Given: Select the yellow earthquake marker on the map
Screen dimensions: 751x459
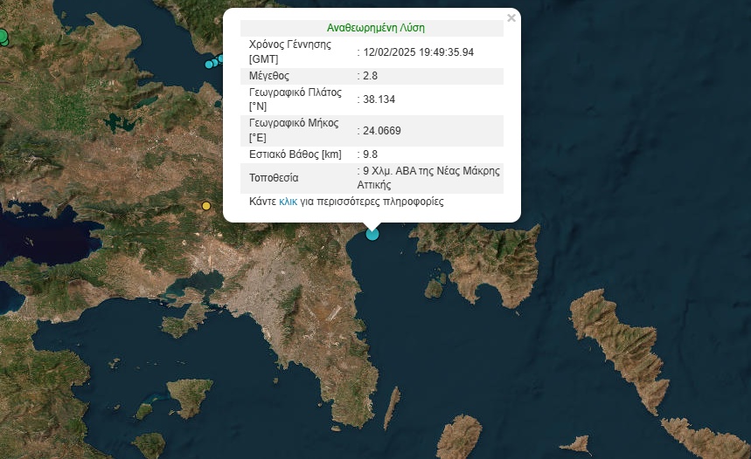Looking at the screenshot, I should point(206,206).
